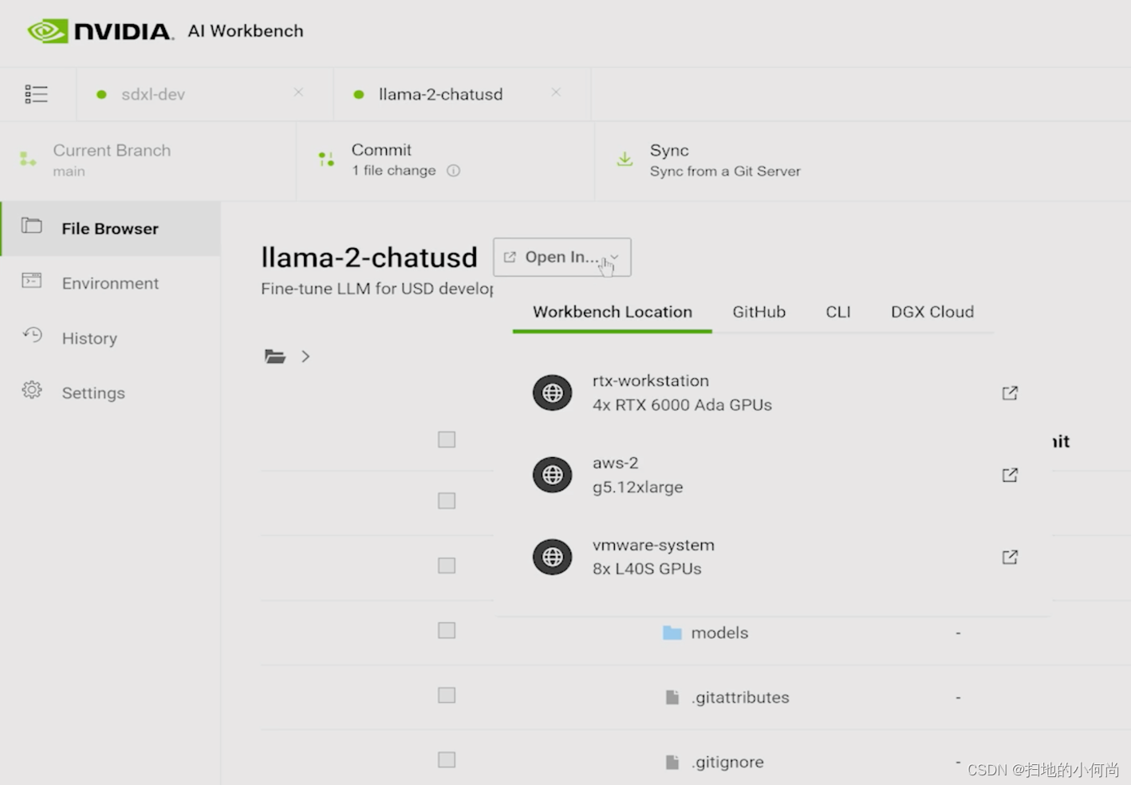This screenshot has width=1131, height=785.
Task: Check the checkbox beside .gitattributes
Action: 446,694
